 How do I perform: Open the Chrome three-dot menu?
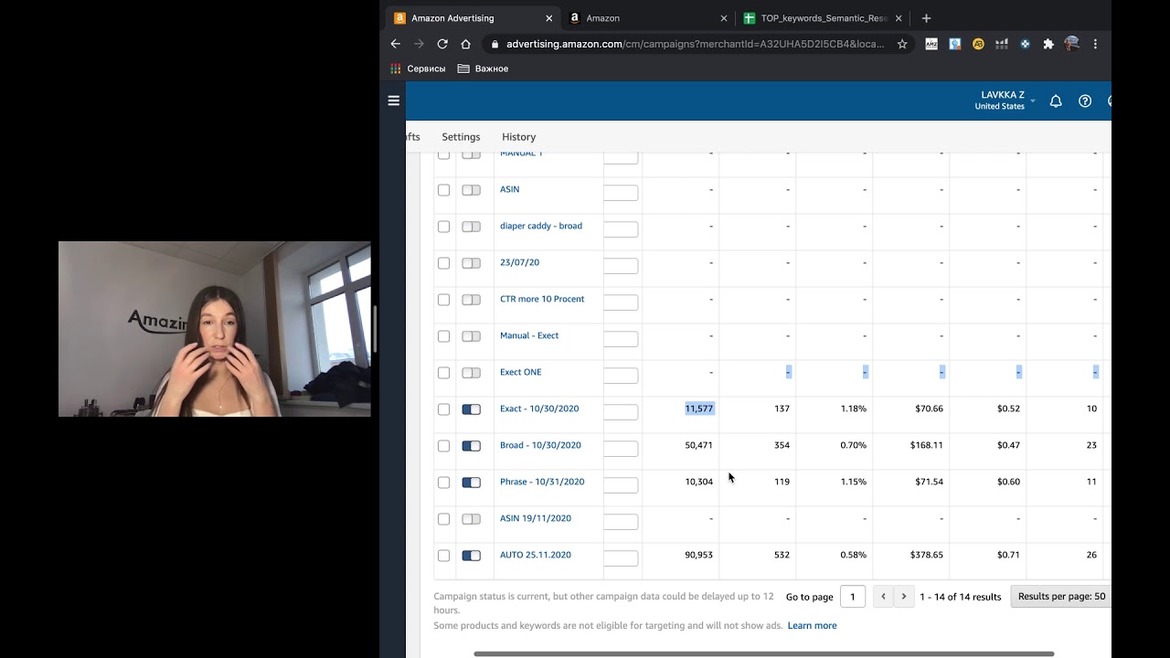(1095, 44)
